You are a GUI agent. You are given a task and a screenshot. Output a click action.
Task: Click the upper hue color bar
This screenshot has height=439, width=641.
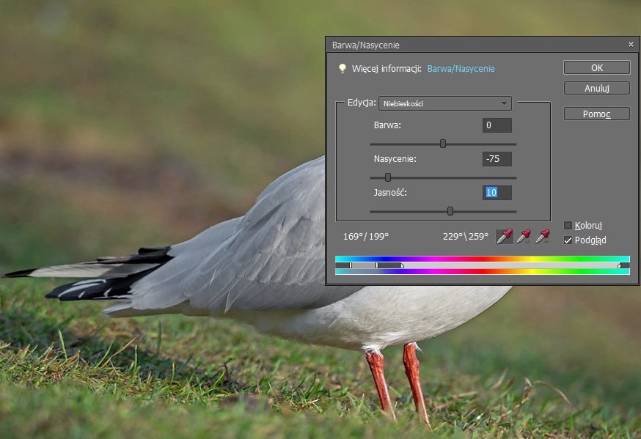(x=483, y=259)
